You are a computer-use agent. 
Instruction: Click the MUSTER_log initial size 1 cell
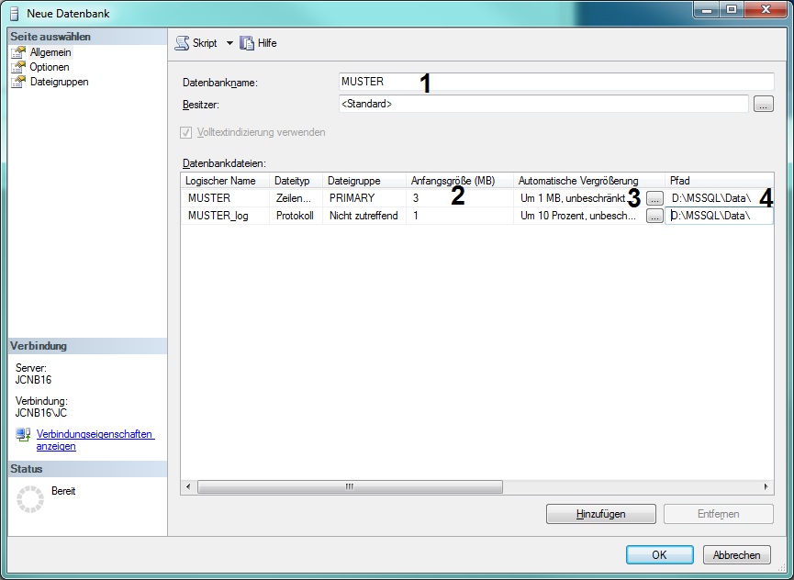[x=460, y=216]
